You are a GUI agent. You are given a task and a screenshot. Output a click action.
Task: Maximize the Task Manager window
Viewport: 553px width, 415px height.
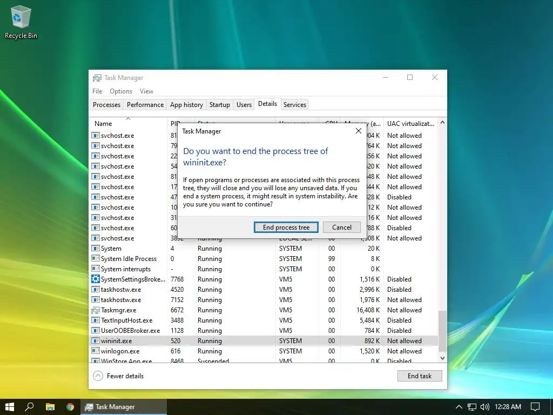tap(410, 78)
